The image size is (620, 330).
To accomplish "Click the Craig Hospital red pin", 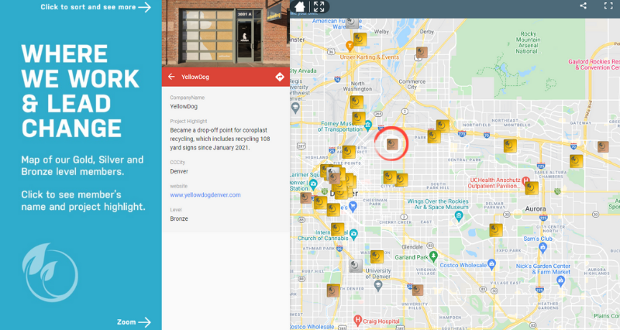I will 357,320.
